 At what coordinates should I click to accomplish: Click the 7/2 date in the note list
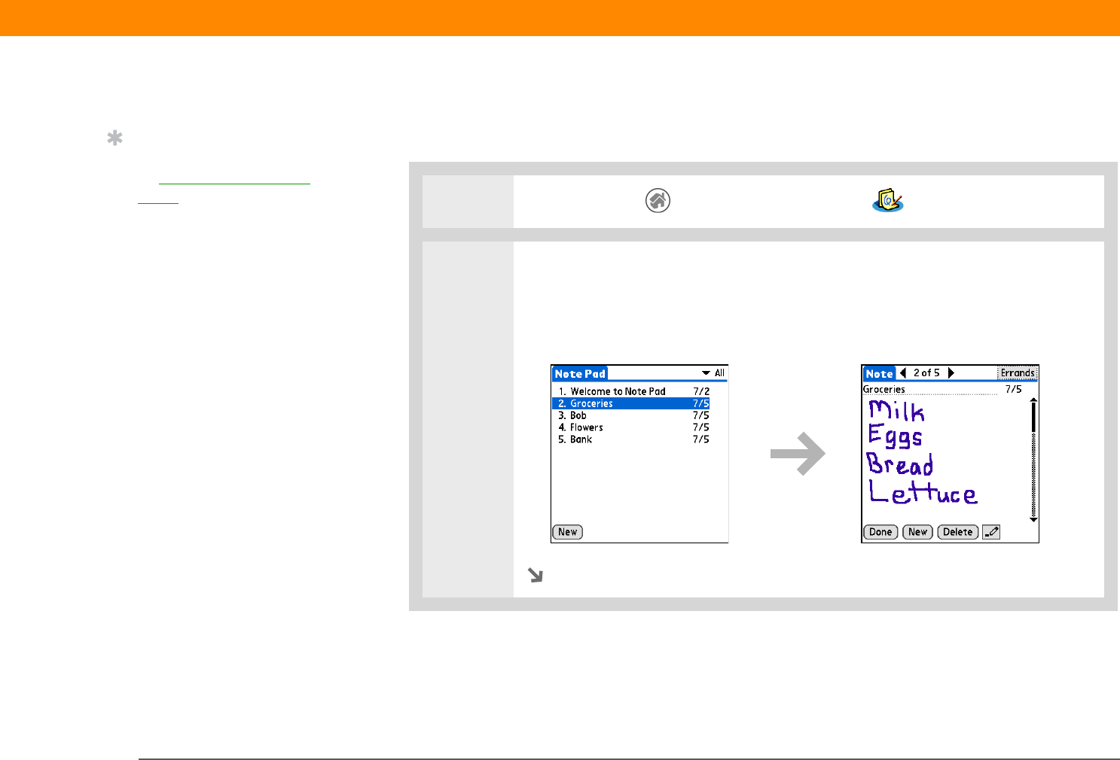[x=701, y=391]
